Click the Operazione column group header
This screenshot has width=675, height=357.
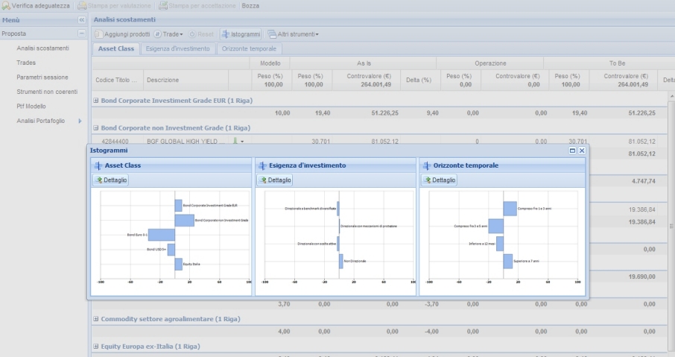490,63
